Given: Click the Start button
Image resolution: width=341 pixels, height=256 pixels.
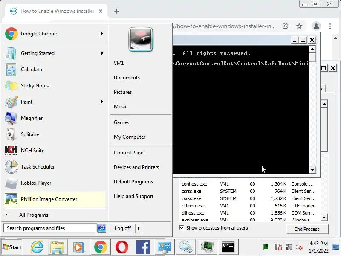Looking at the screenshot, I should point(12,247).
